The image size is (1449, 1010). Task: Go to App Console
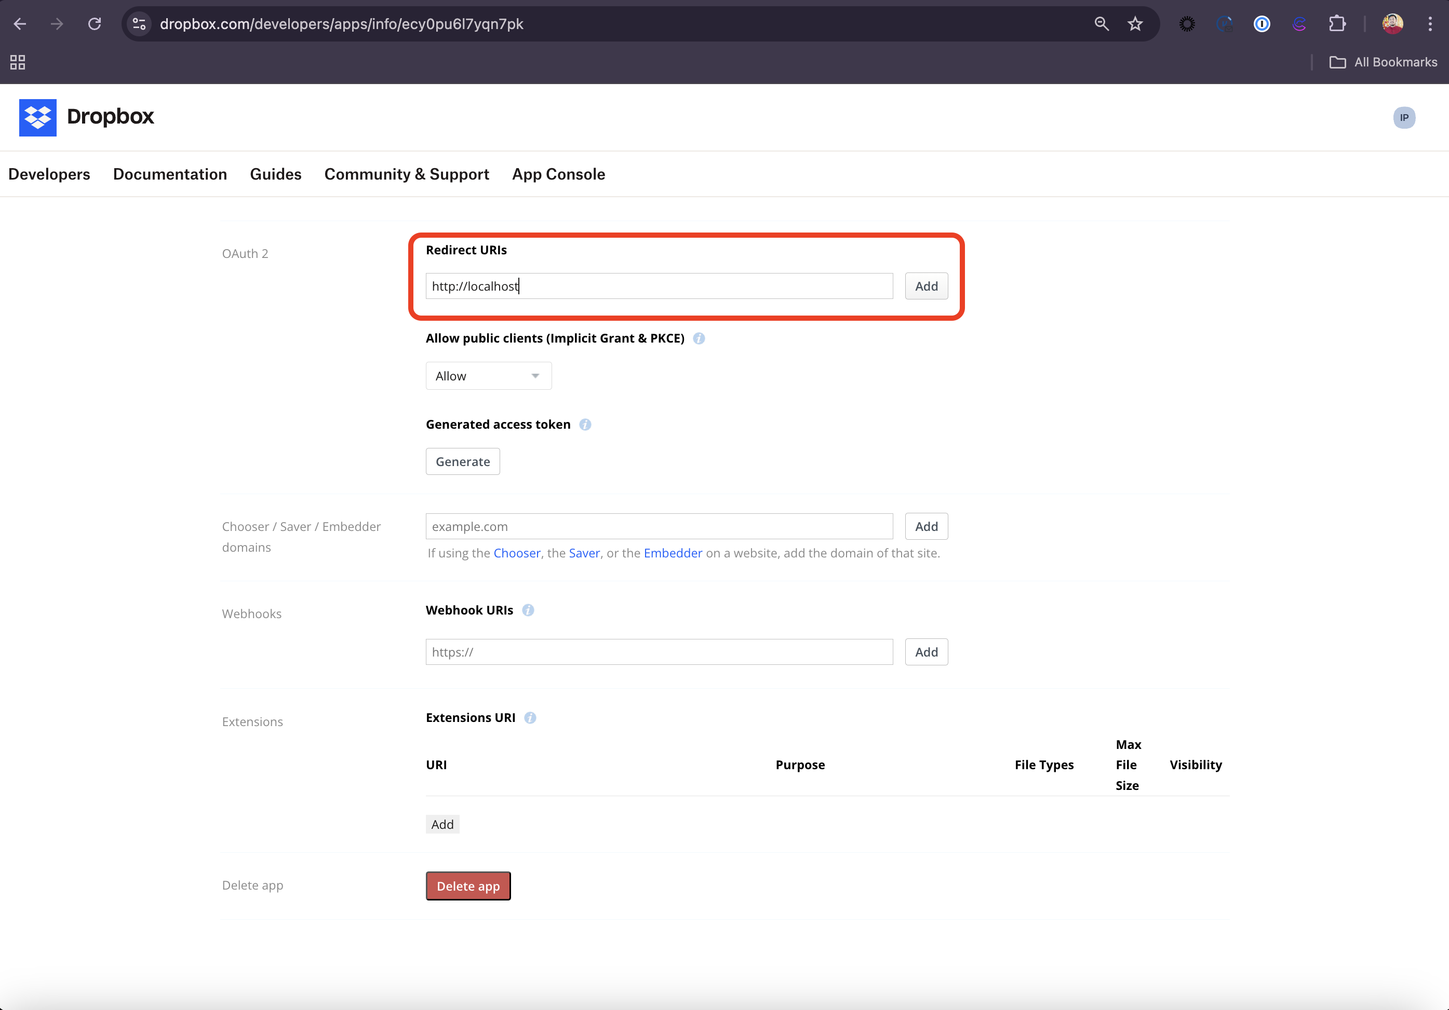click(558, 174)
